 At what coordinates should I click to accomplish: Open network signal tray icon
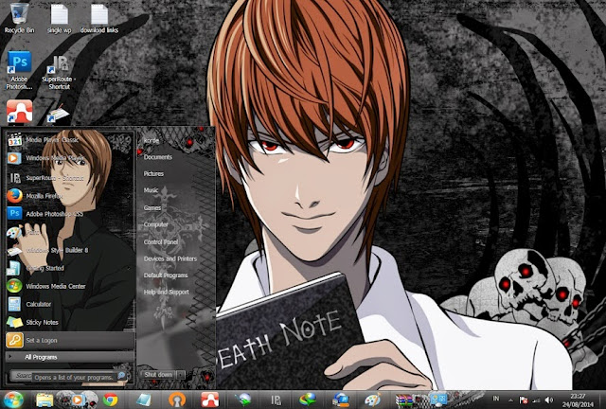click(x=537, y=400)
